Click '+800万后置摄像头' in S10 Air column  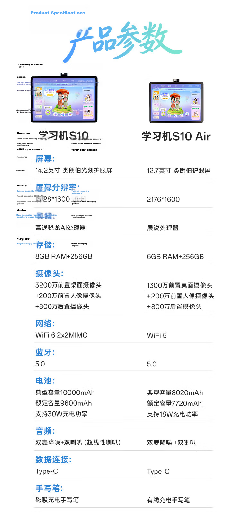coord(174,307)
